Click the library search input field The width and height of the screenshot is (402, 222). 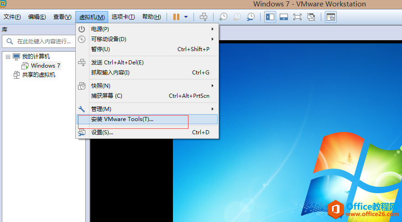(39, 41)
